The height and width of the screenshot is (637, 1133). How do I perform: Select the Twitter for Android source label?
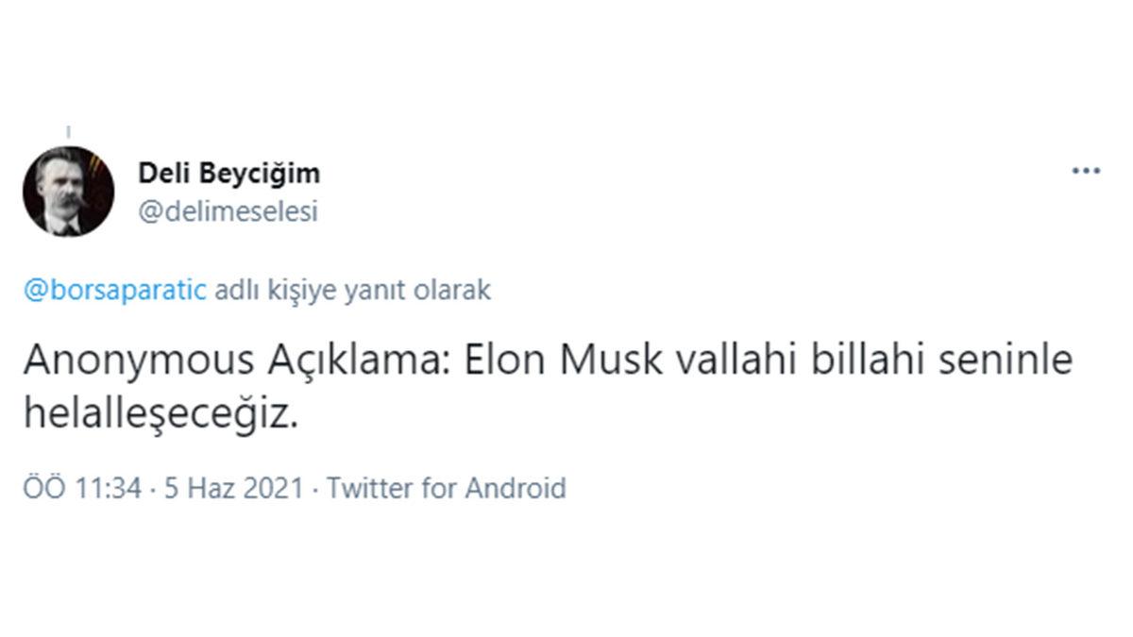445,489
